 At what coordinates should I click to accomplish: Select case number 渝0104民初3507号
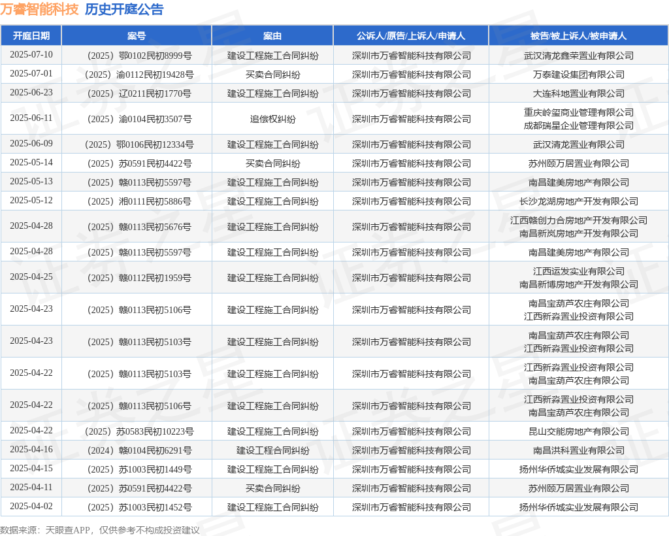click(139, 119)
